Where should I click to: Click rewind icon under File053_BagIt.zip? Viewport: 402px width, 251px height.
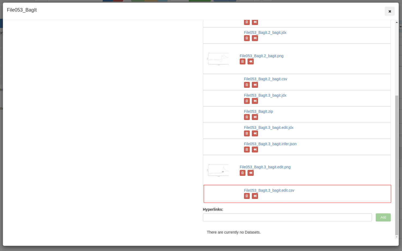tap(255, 117)
